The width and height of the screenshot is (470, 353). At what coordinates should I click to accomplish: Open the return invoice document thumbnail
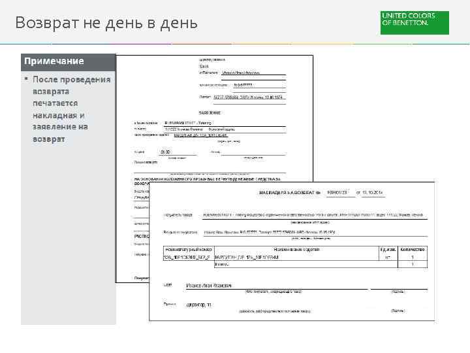click(x=292, y=251)
